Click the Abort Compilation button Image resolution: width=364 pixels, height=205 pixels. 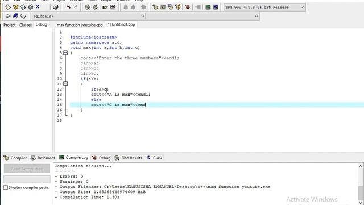pos(27,169)
